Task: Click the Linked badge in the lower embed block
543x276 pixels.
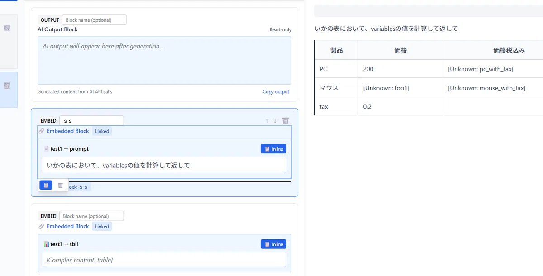Action: [x=102, y=226]
